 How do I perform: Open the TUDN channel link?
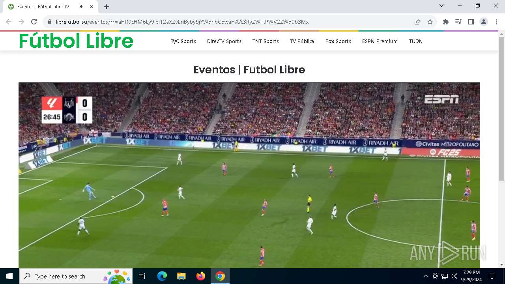click(x=416, y=41)
